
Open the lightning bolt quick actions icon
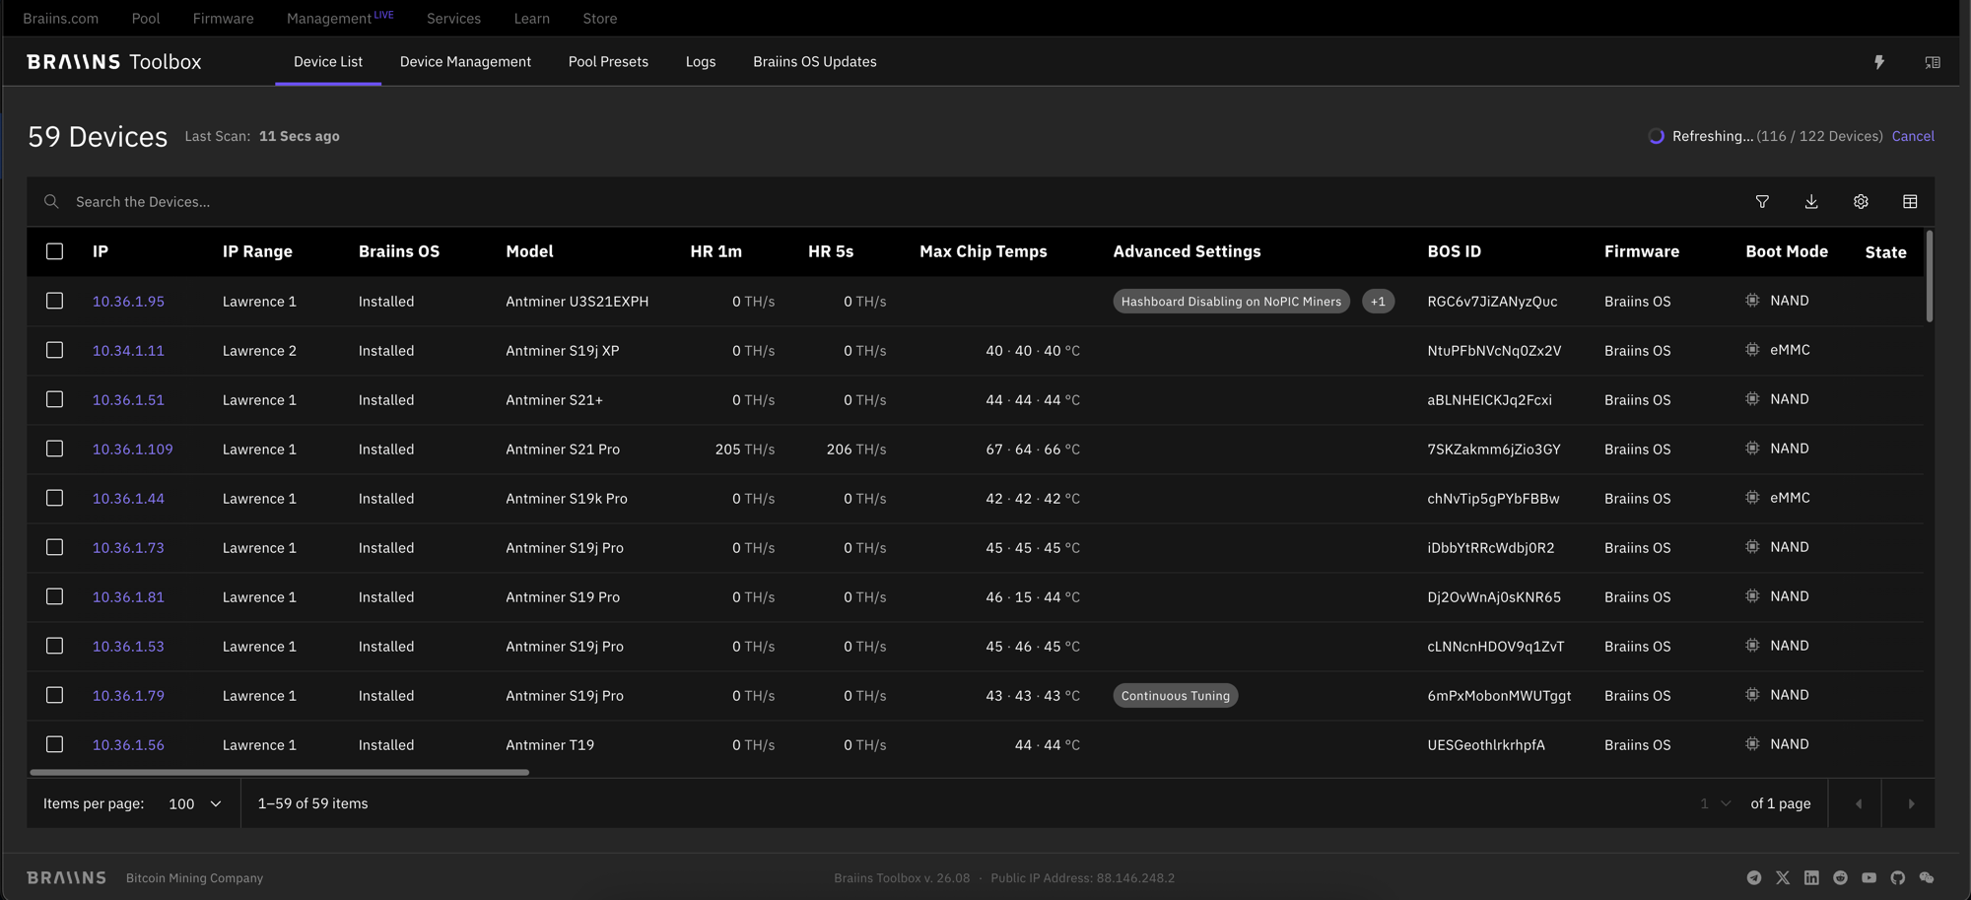click(x=1879, y=62)
